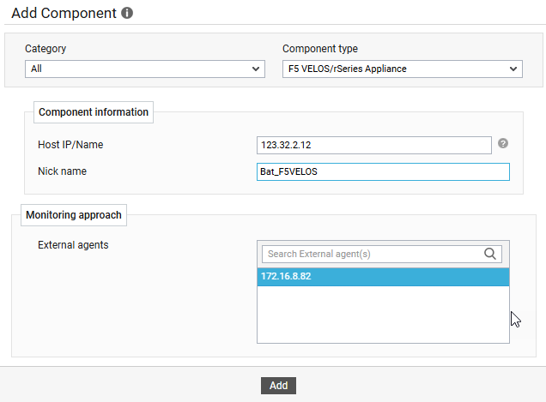Image resolution: width=546 pixels, height=402 pixels.
Task: Click empty space in external agents list
Action: pos(383,315)
